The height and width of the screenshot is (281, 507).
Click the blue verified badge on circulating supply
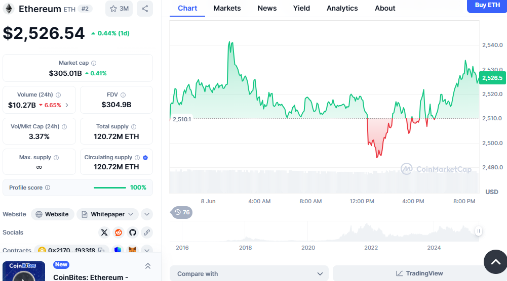click(x=145, y=158)
